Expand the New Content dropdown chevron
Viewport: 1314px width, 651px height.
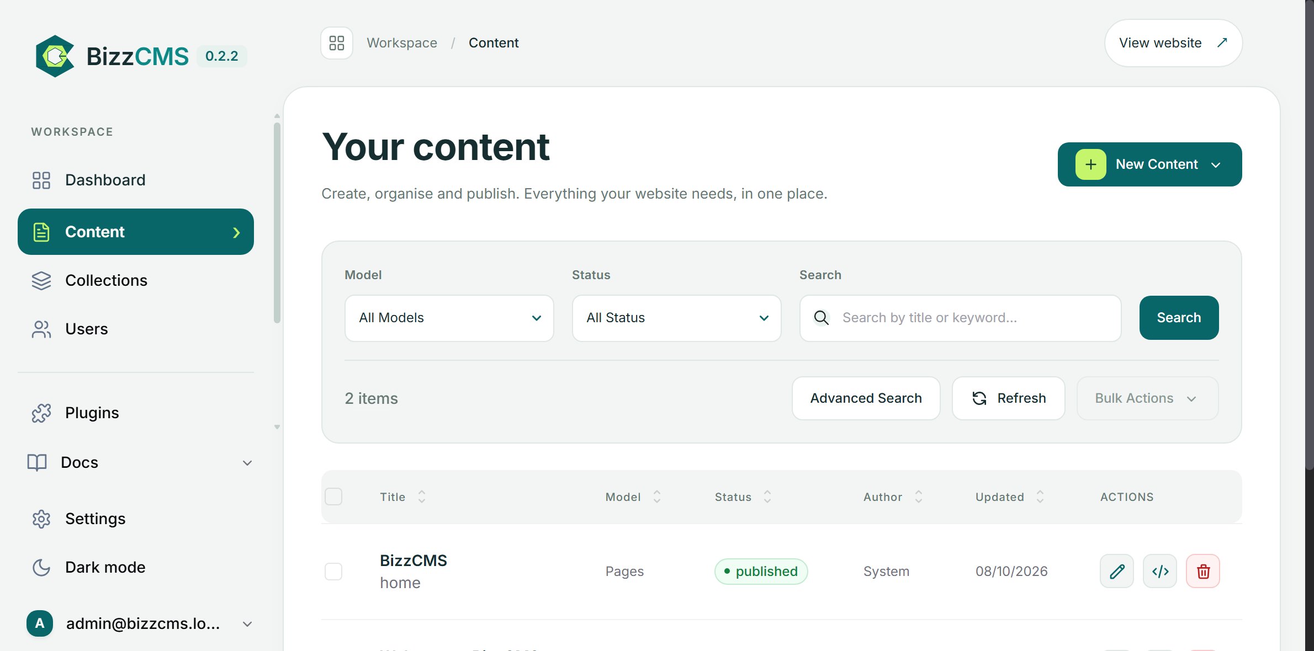tap(1216, 165)
